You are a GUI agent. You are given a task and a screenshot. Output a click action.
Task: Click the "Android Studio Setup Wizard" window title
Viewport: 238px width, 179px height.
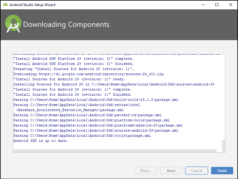32,5
